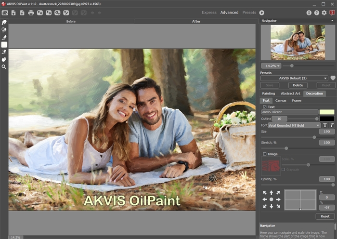Select the Hand tool
This screenshot has width=337, height=239.
(4, 59)
